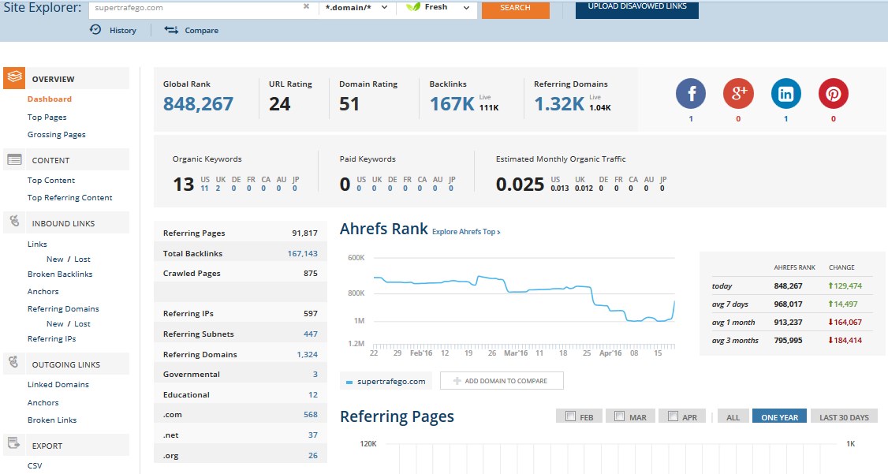Click the supertrafego.com blue legend swatch
The width and height of the screenshot is (888, 474).
tap(349, 382)
